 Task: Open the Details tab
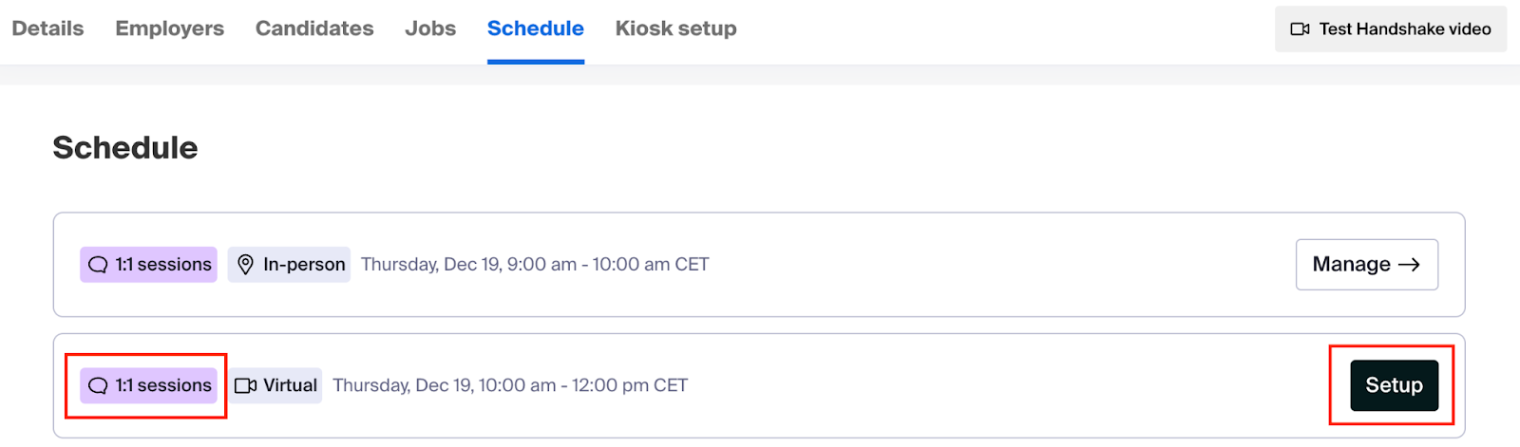pos(47,28)
